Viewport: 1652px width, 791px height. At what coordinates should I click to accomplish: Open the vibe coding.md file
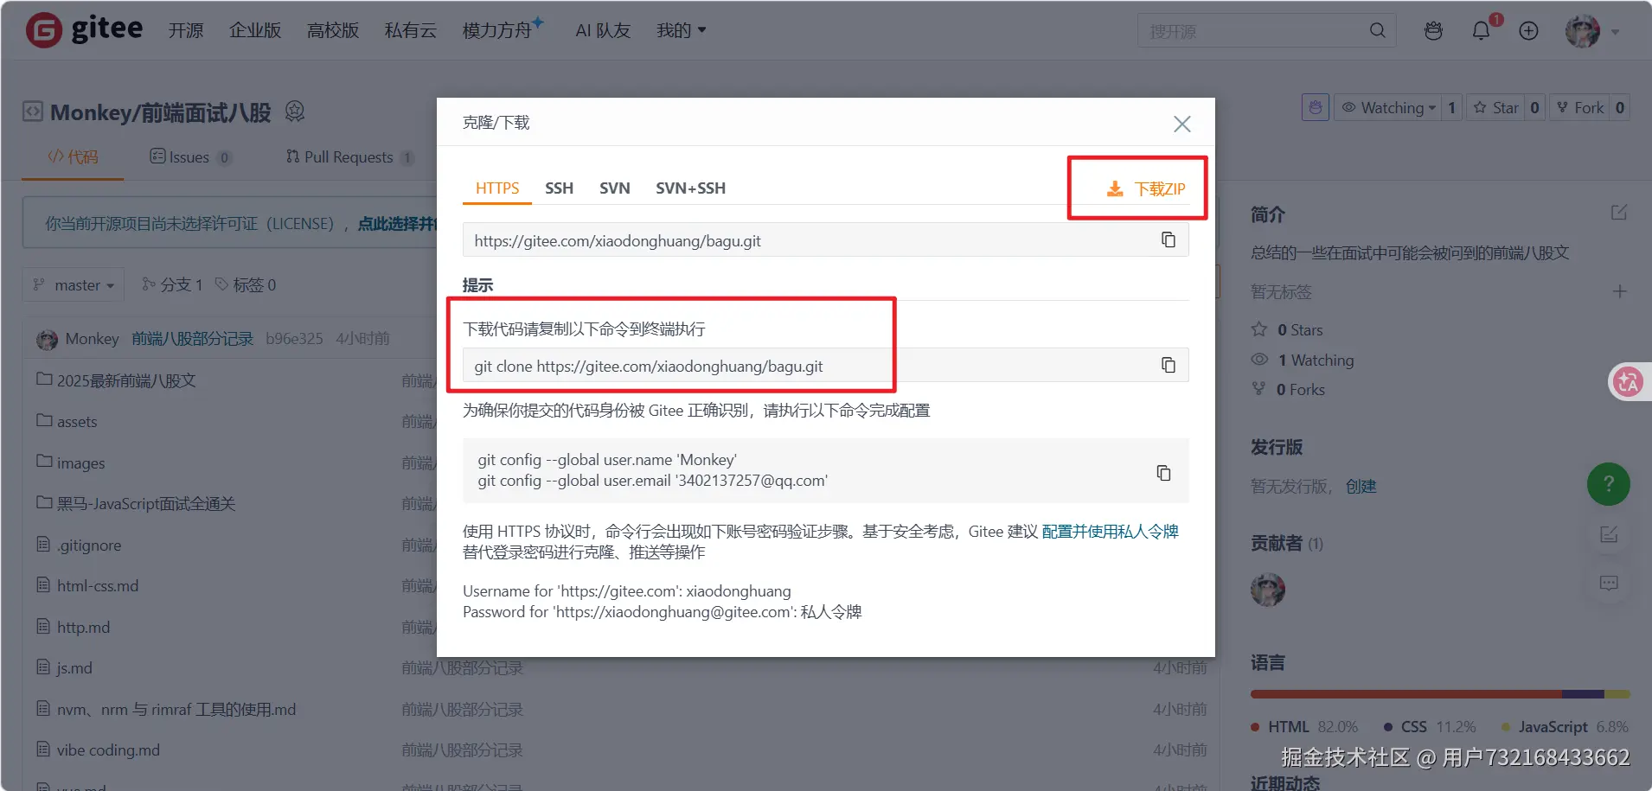point(108,750)
